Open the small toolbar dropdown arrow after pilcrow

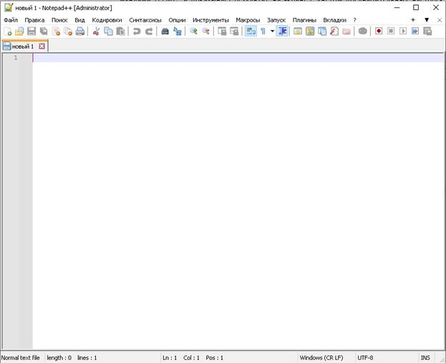click(x=272, y=32)
